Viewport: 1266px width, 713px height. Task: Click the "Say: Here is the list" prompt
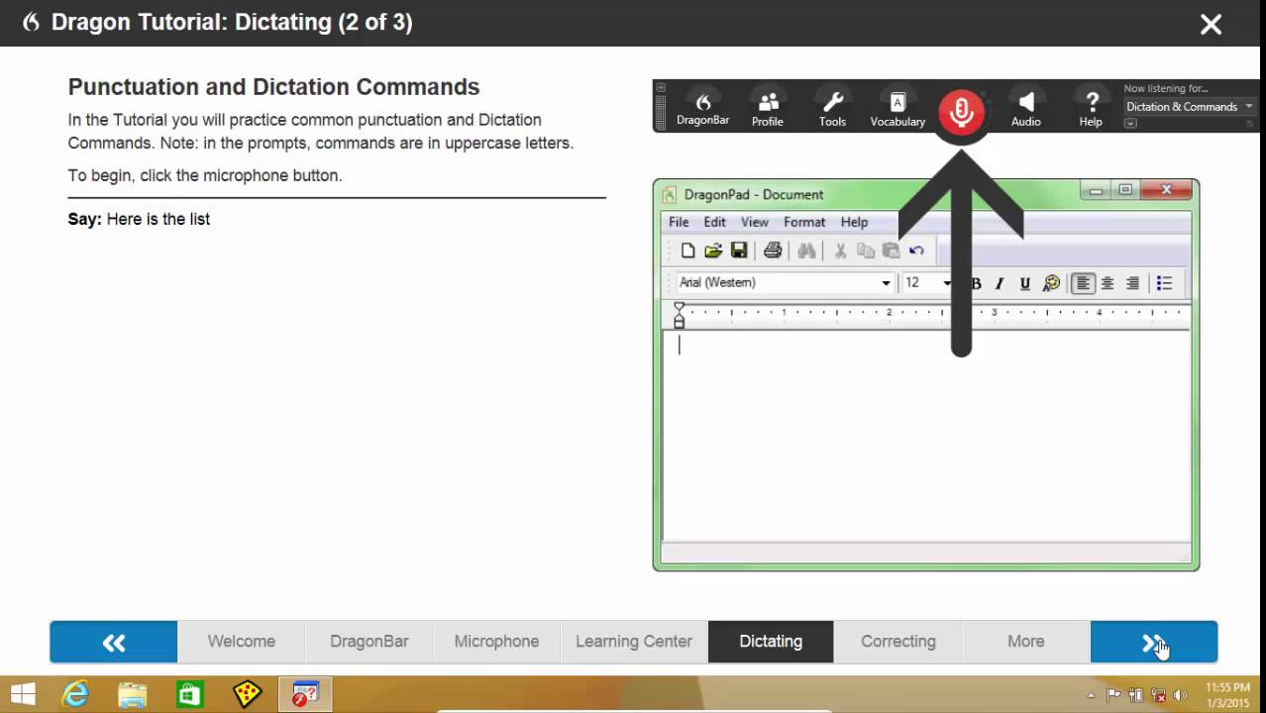139,219
